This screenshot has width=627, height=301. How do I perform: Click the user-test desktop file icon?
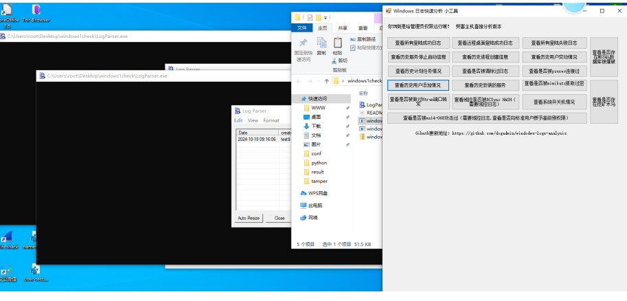click(x=36, y=272)
